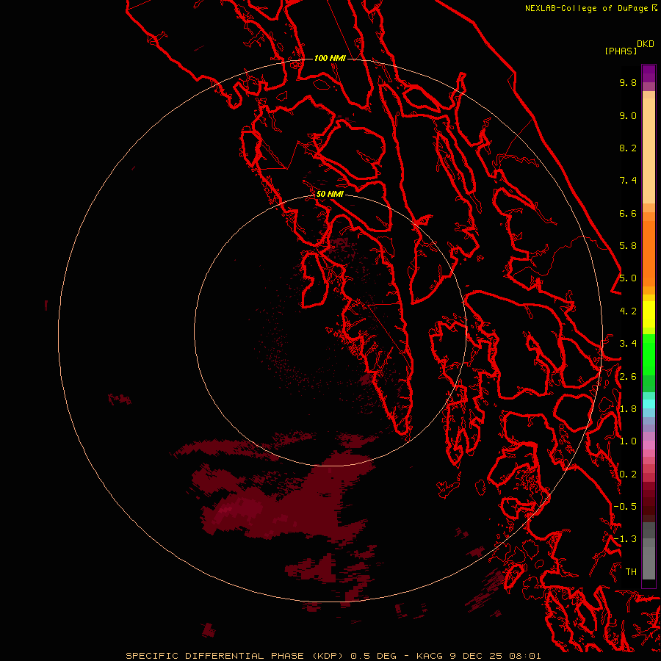Click the 08:01 timestamp

pyautogui.click(x=525, y=656)
